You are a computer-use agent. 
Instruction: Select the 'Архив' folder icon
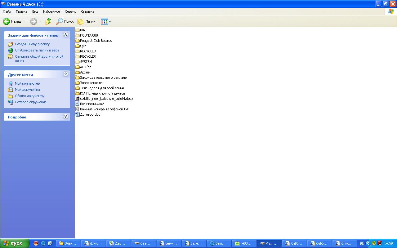tap(78, 72)
